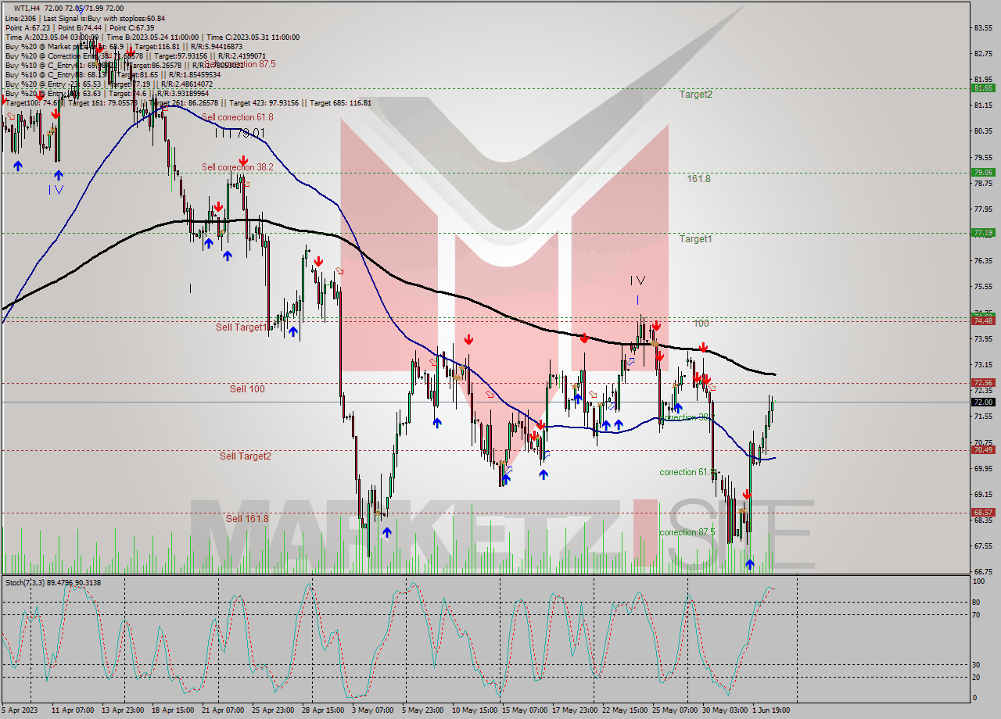The image size is (1001, 719).
Task: Click the 5 Apr 2023 date label
Action: click(21, 711)
